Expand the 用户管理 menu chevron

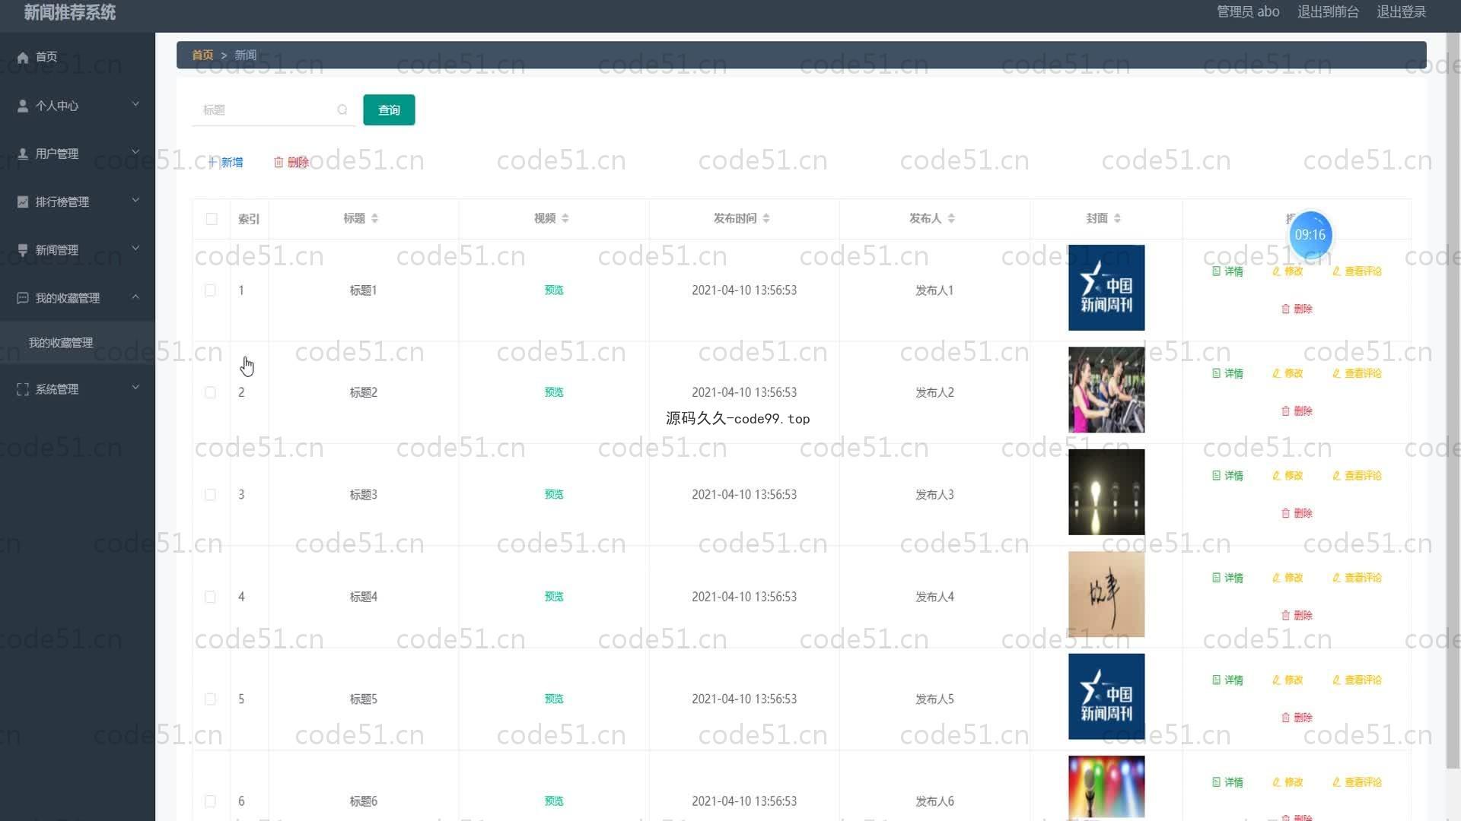(x=135, y=152)
